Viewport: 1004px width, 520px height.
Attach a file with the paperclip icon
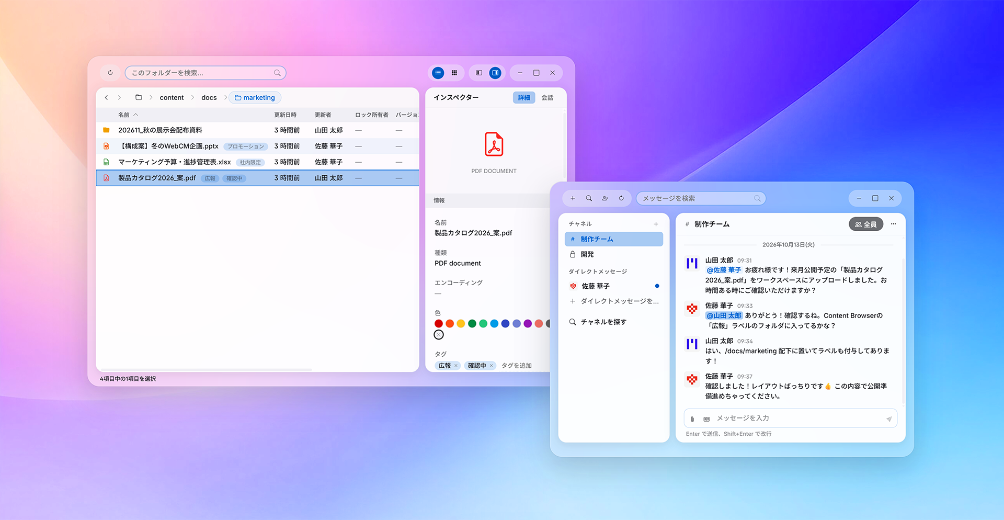click(692, 419)
